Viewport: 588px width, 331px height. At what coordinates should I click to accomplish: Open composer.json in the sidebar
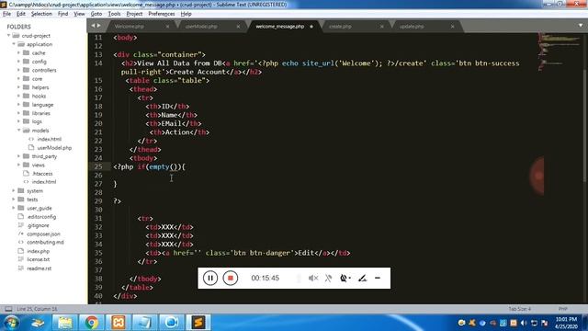click(43, 234)
